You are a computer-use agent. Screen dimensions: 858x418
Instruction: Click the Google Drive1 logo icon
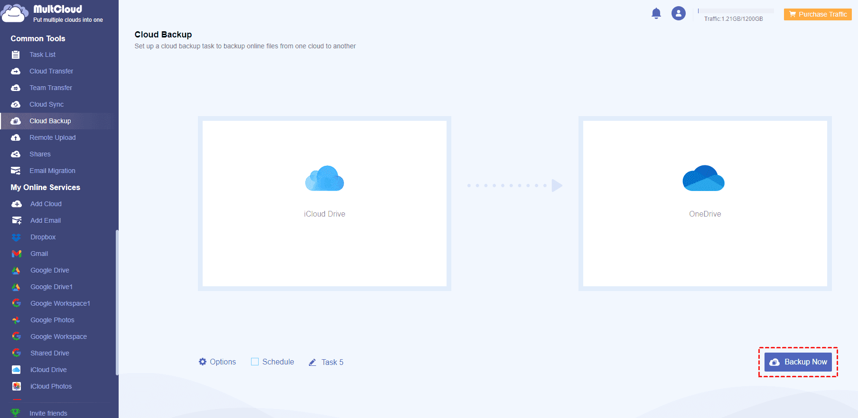(x=16, y=287)
